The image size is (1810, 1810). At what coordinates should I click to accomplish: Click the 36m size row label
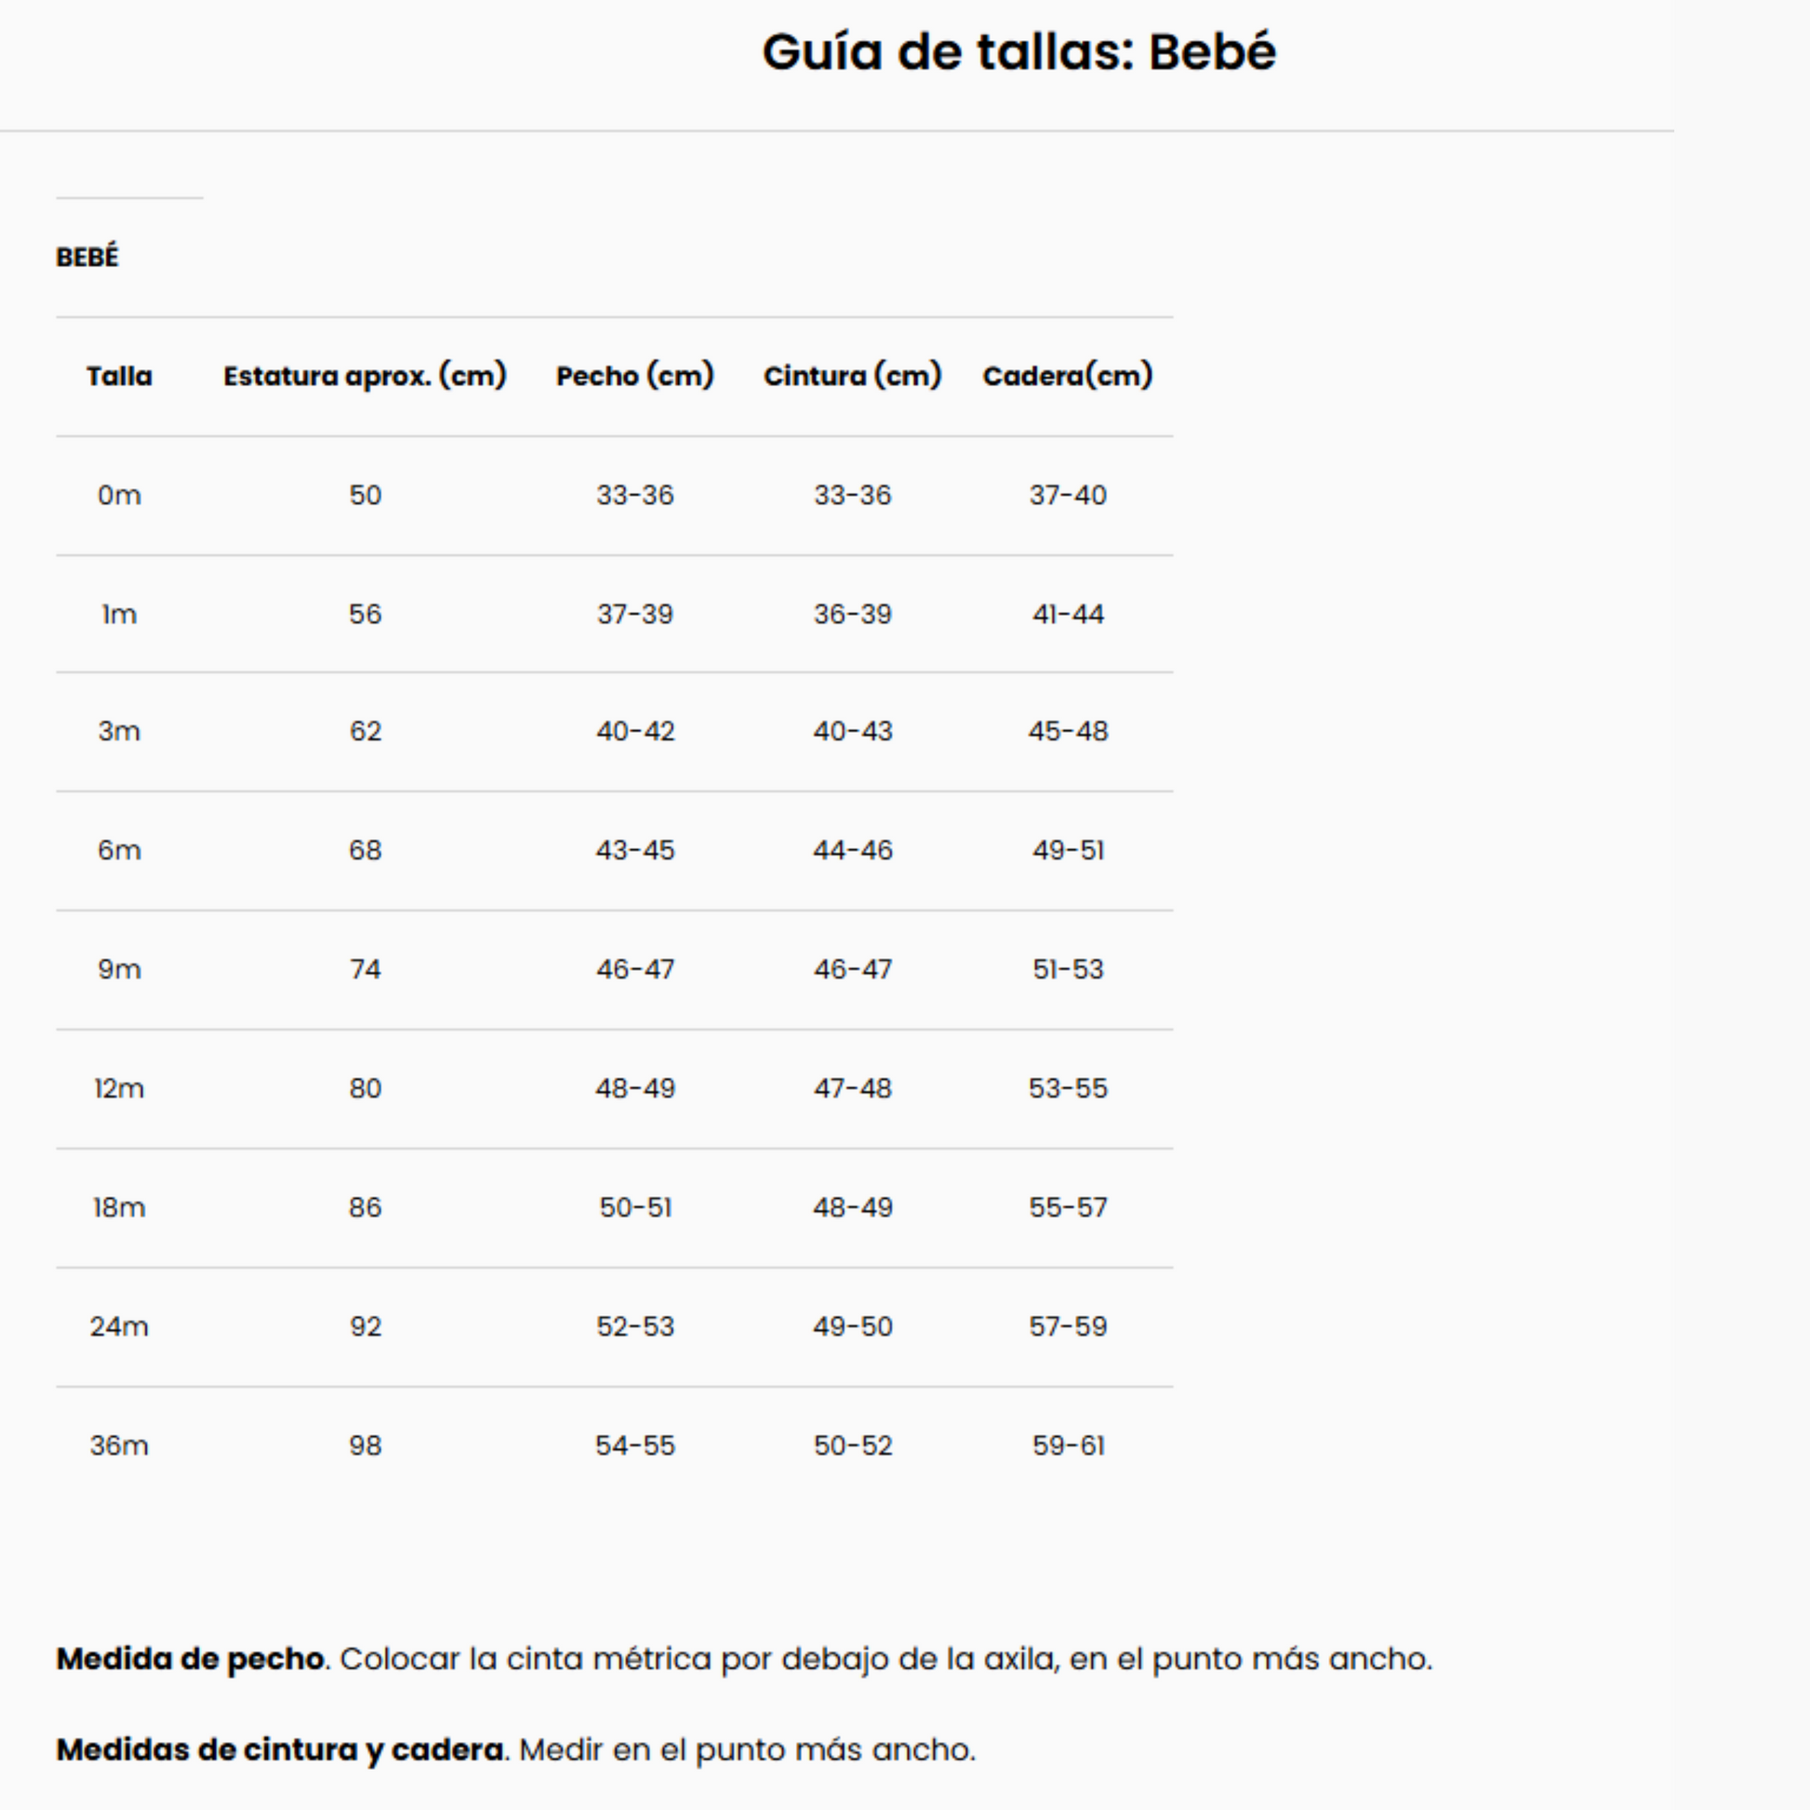119,1444
